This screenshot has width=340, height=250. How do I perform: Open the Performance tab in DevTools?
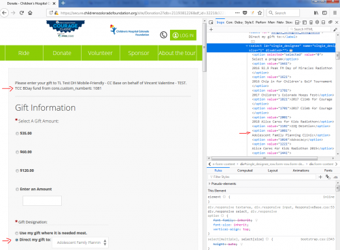pyautogui.click(x=261, y=22)
